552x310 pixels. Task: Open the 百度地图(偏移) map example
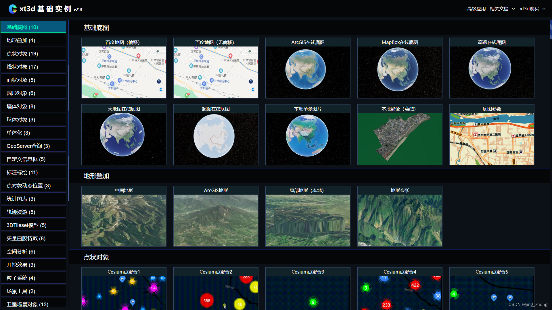124,72
